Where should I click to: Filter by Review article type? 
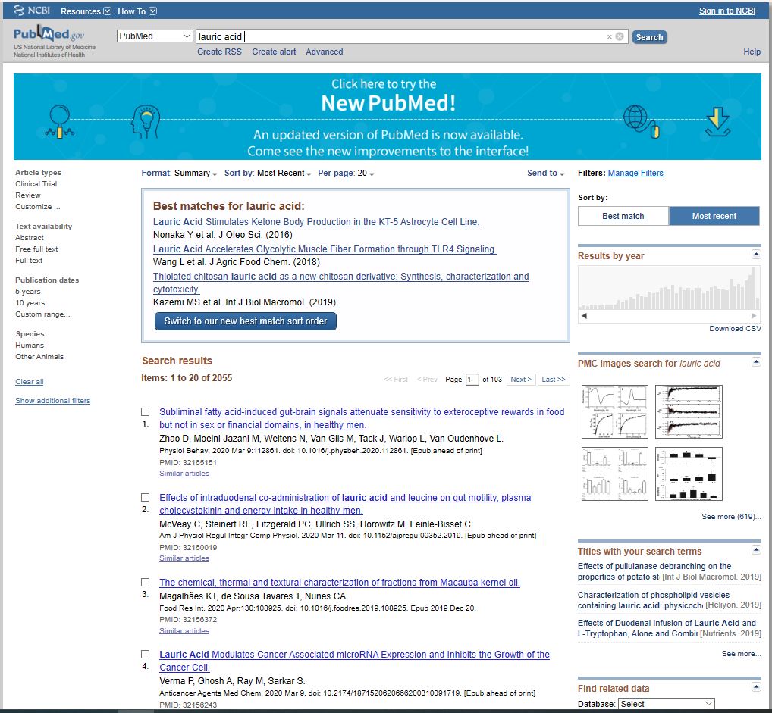(x=27, y=195)
